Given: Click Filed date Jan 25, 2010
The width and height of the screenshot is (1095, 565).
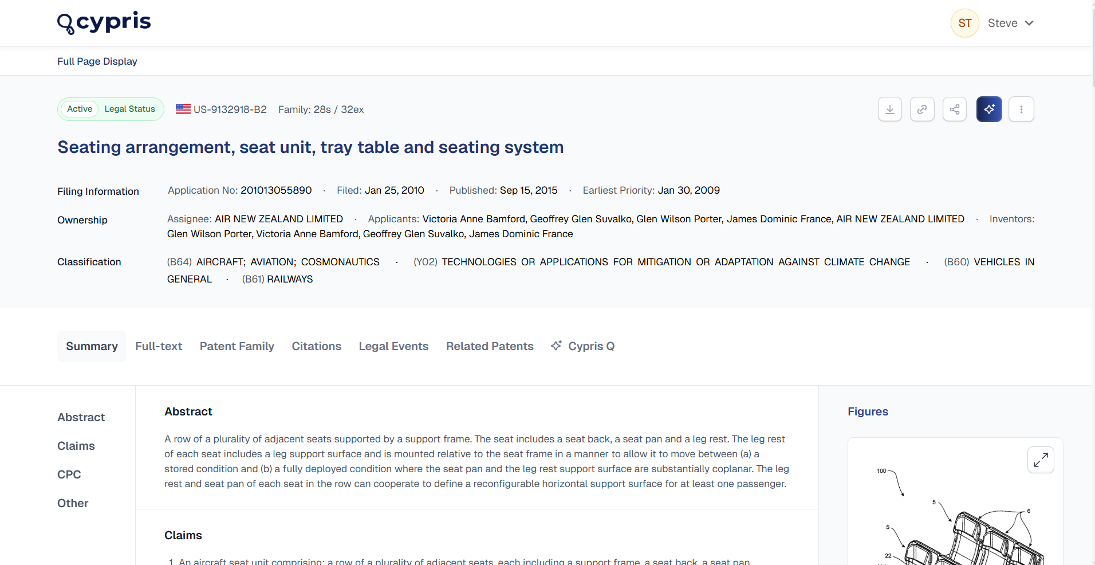Looking at the screenshot, I should 395,190.
